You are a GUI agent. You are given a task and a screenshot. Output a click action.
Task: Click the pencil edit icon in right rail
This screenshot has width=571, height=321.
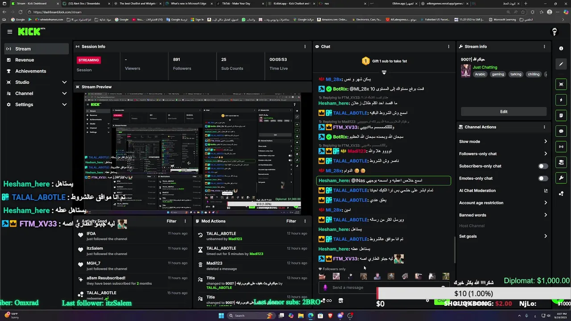point(561,64)
